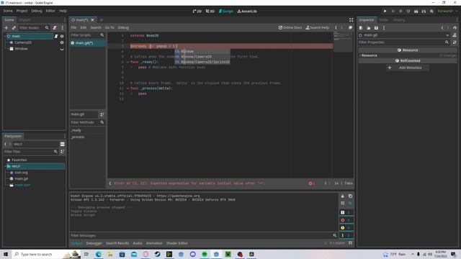Open the Scene menu
This screenshot has width=461, height=259.
(x=8, y=11)
